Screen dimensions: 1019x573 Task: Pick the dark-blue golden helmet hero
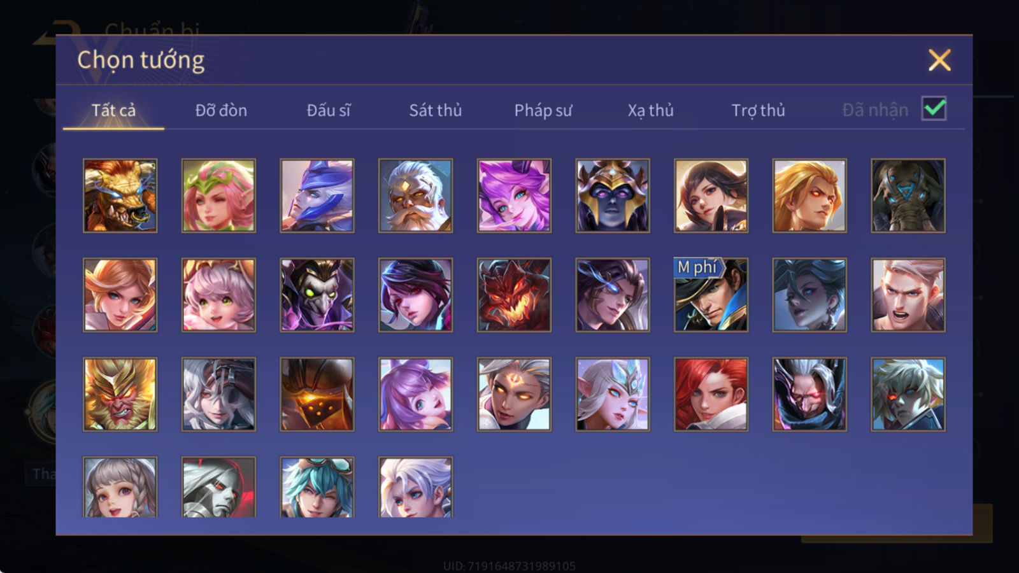[613, 195]
